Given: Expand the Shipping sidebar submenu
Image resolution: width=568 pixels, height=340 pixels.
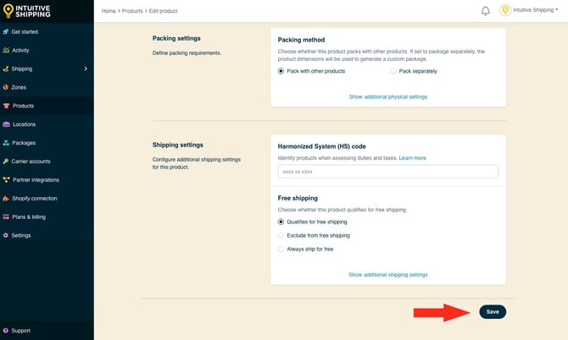Looking at the screenshot, I should 86,69.
